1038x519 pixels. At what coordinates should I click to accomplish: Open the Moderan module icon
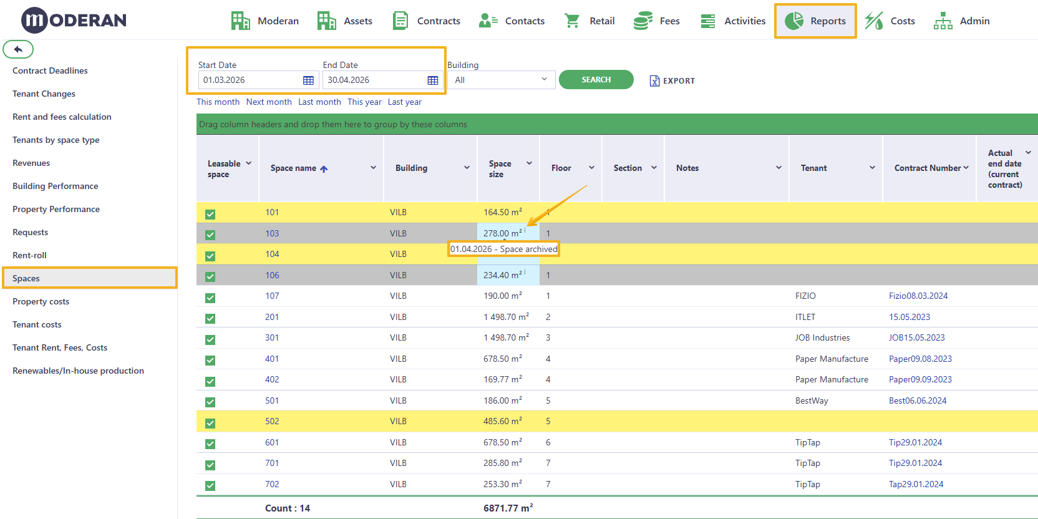[240, 21]
